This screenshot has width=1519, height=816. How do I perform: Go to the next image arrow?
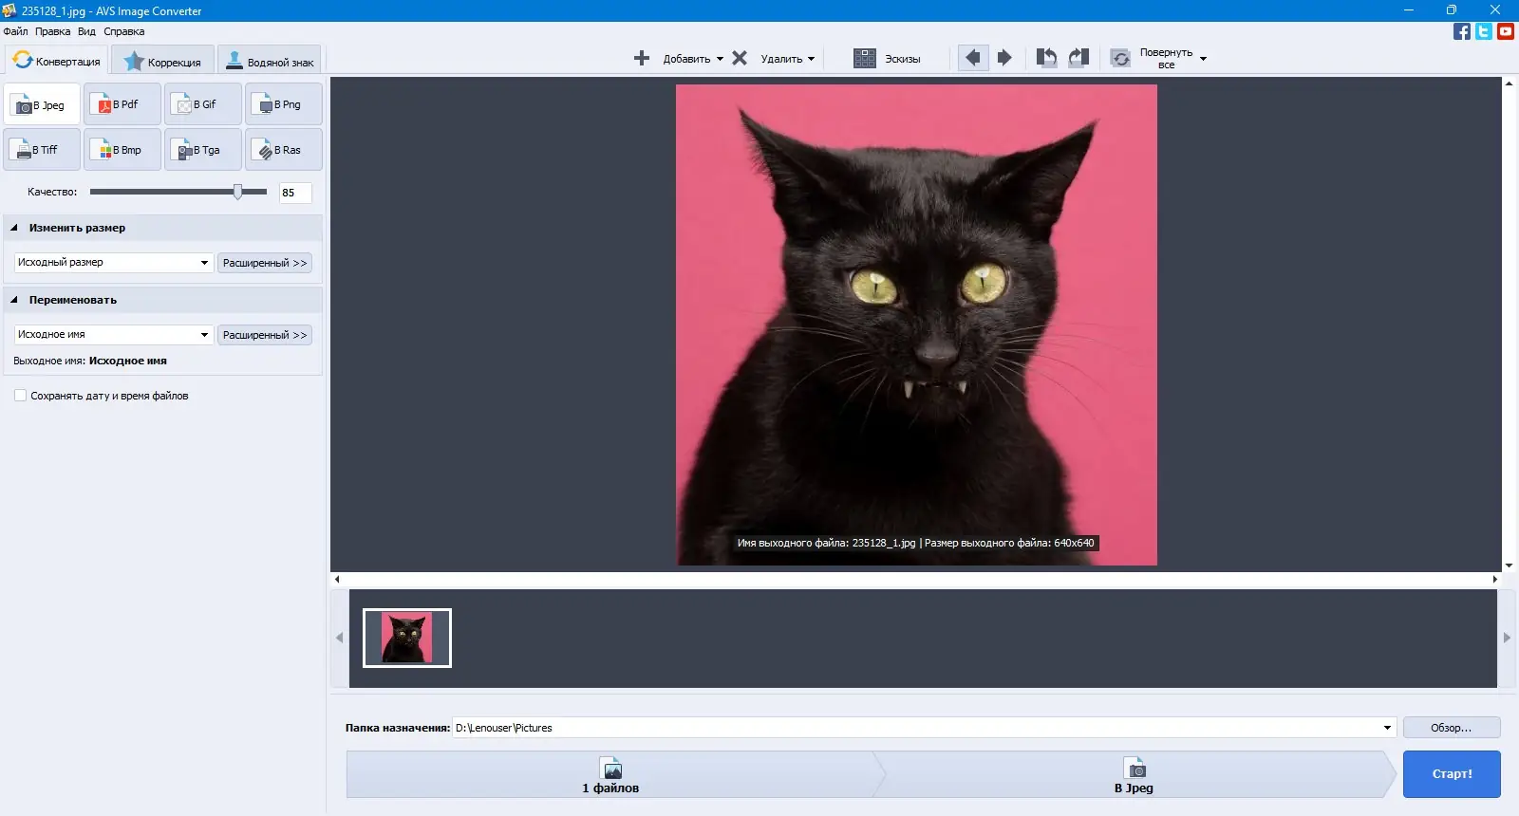pyautogui.click(x=1004, y=58)
